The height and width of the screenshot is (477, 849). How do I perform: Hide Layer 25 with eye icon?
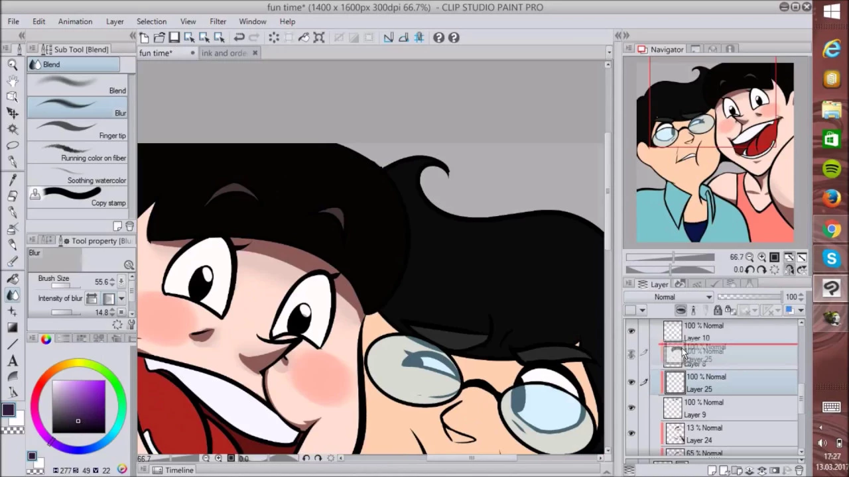[x=631, y=382]
